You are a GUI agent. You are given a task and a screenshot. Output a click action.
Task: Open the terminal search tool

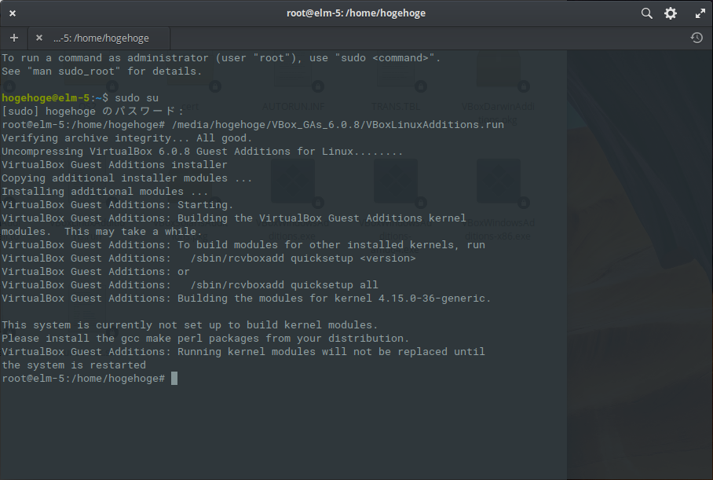[646, 13]
